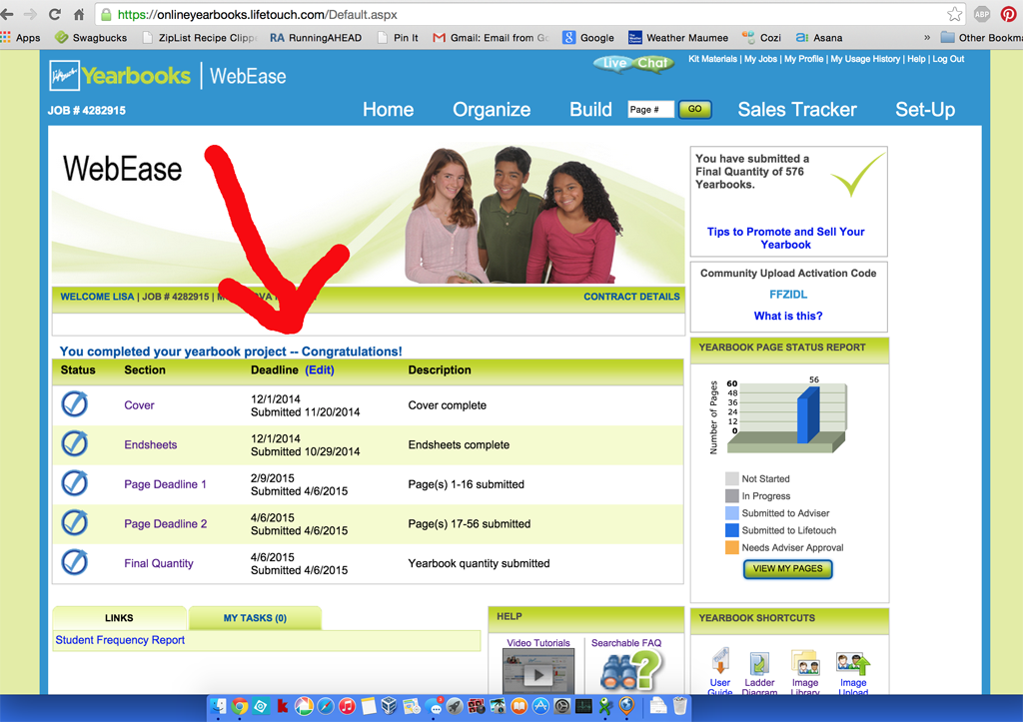This screenshot has height=722, width=1023.
Task: Open the Ladder Diagram shortcut icon
Action: (759, 664)
